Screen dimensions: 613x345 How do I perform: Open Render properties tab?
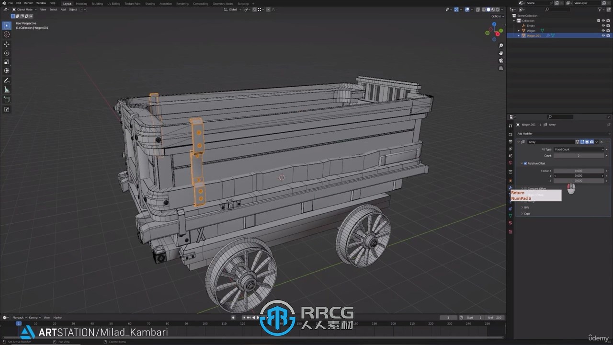pyautogui.click(x=511, y=135)
